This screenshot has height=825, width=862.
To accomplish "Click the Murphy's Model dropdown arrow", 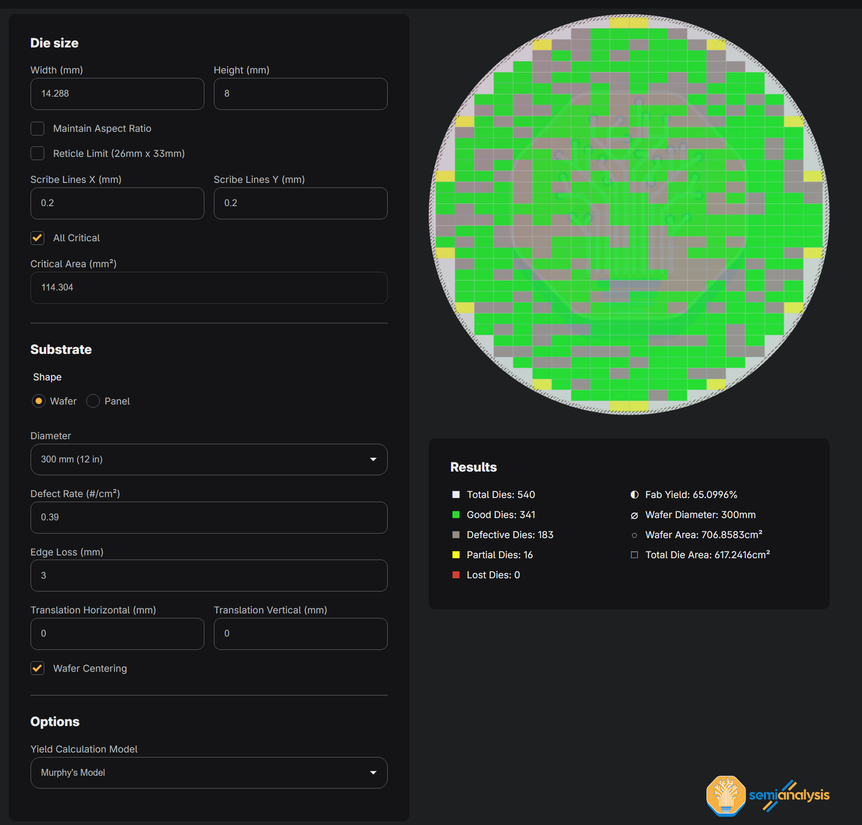I will point(373,773).
